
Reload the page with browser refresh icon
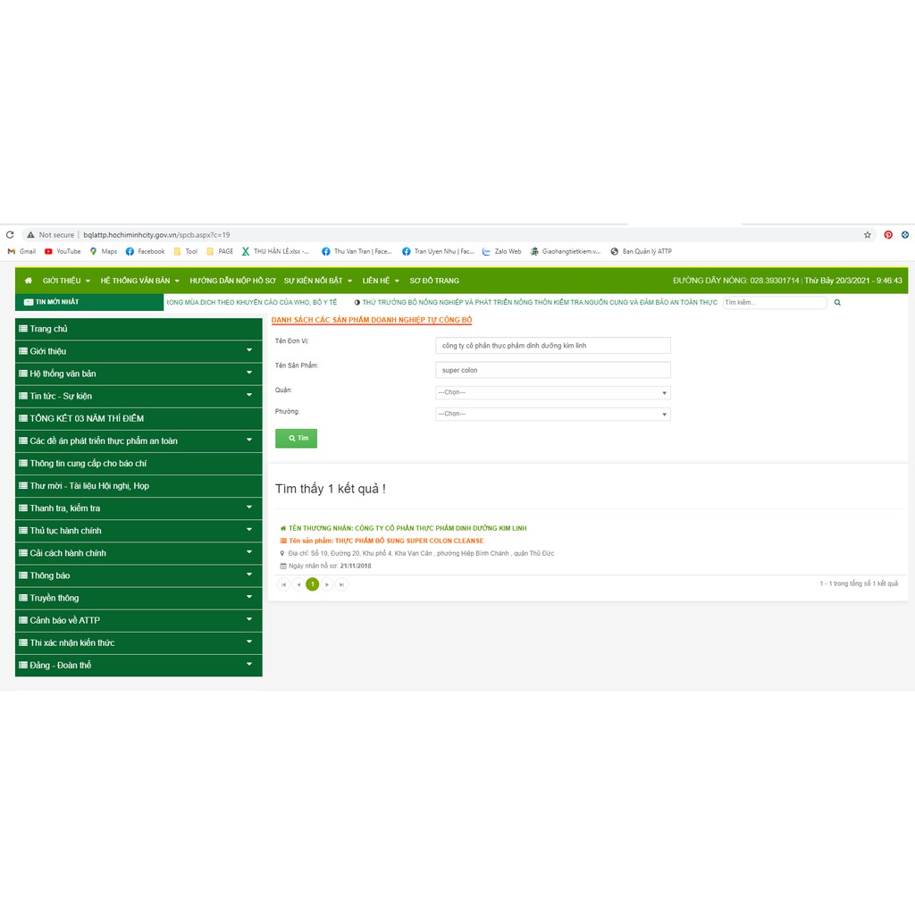click(10, 235)
